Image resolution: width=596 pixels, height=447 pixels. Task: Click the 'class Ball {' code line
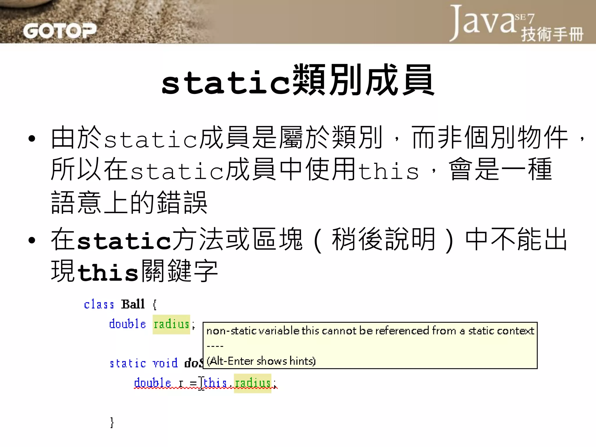120,304
